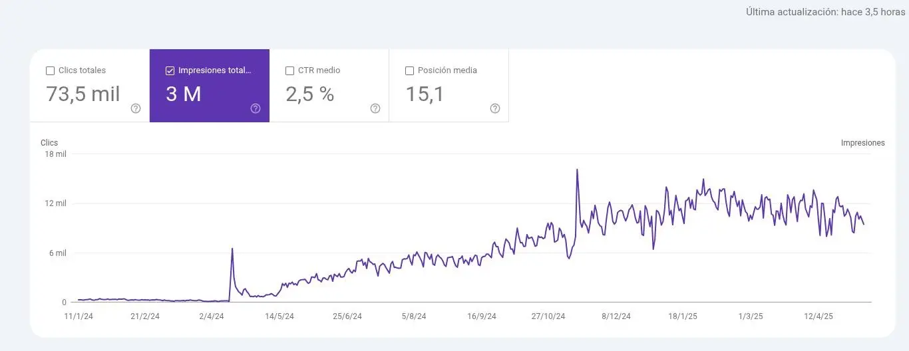Click help icon on CTR medio card
Image resolution: width=909 pixels, height=351 pixels.
click(375, 108)
